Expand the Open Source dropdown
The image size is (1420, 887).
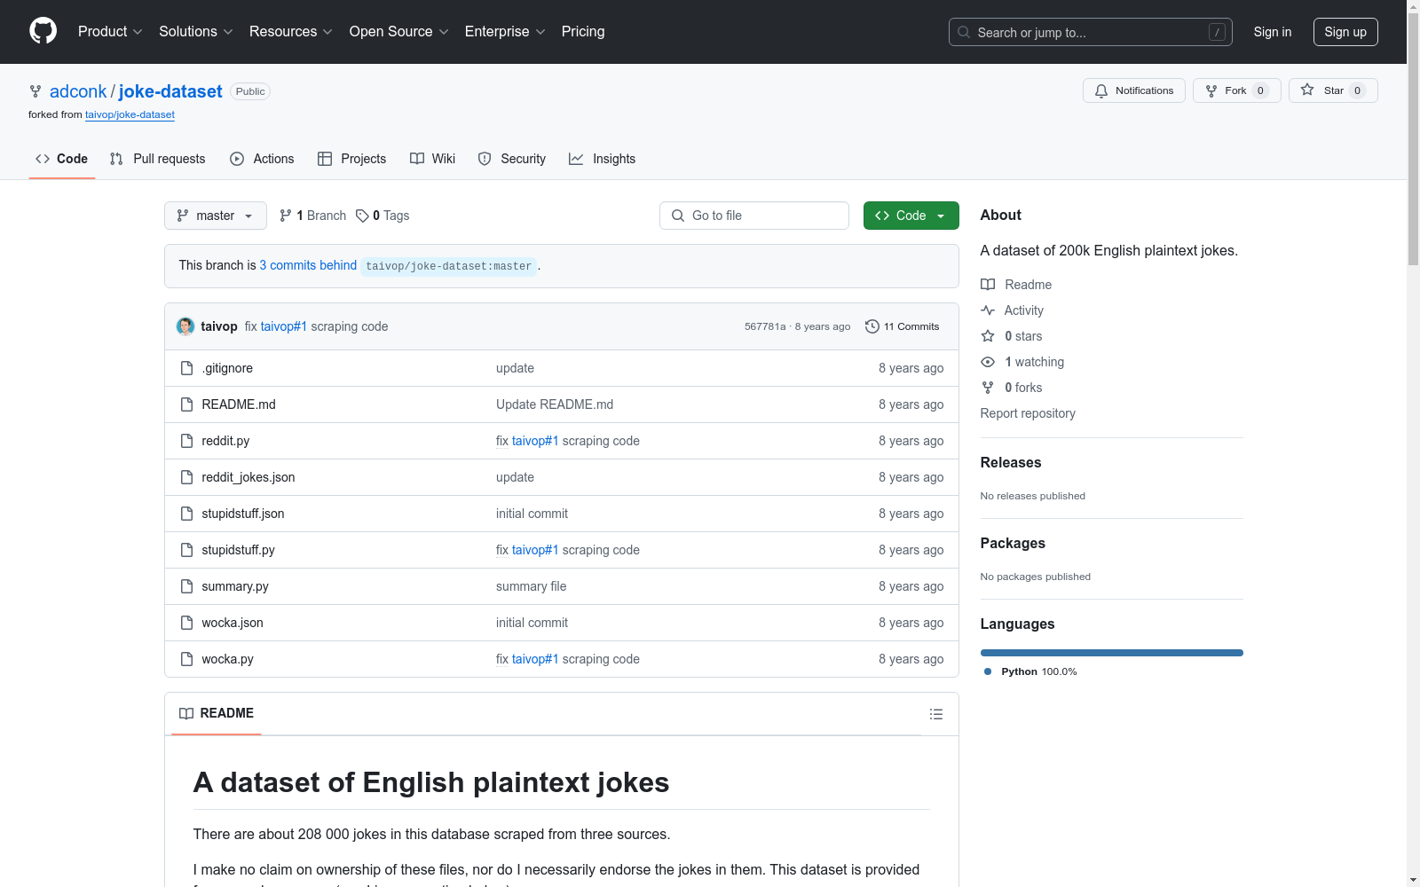pos(399,32)
